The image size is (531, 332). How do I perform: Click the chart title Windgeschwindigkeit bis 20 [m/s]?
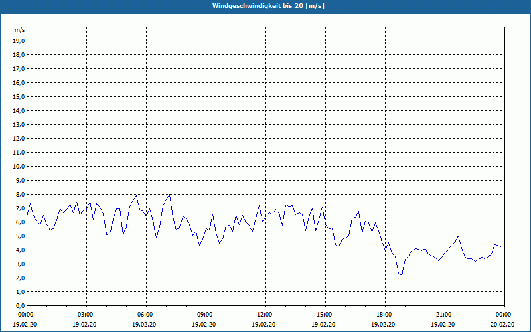tap(268, 6)
